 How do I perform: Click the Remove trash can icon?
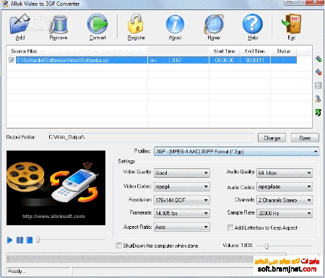point(58,24)
